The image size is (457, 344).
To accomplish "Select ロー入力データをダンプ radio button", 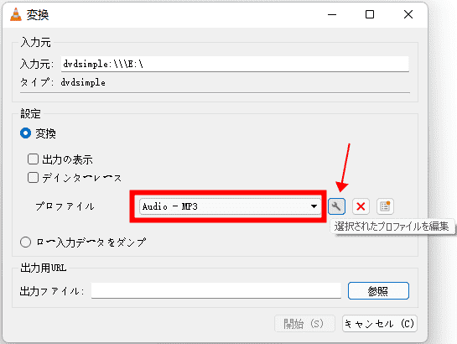I will (26, 242).
